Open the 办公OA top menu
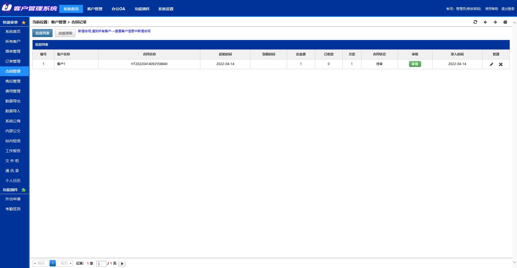 coord(118,9)
